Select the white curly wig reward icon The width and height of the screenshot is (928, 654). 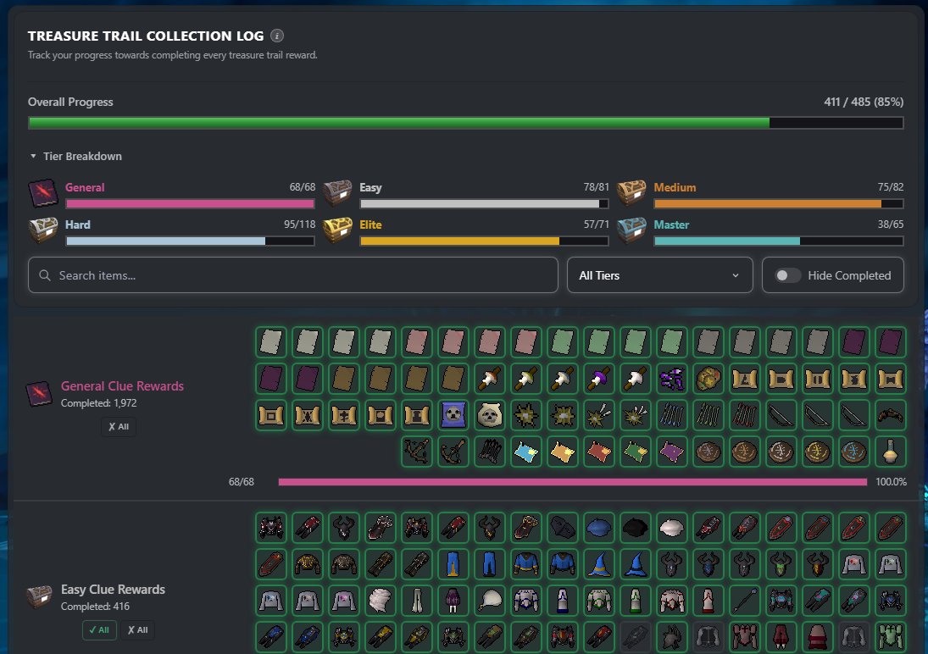pos(381,600)
